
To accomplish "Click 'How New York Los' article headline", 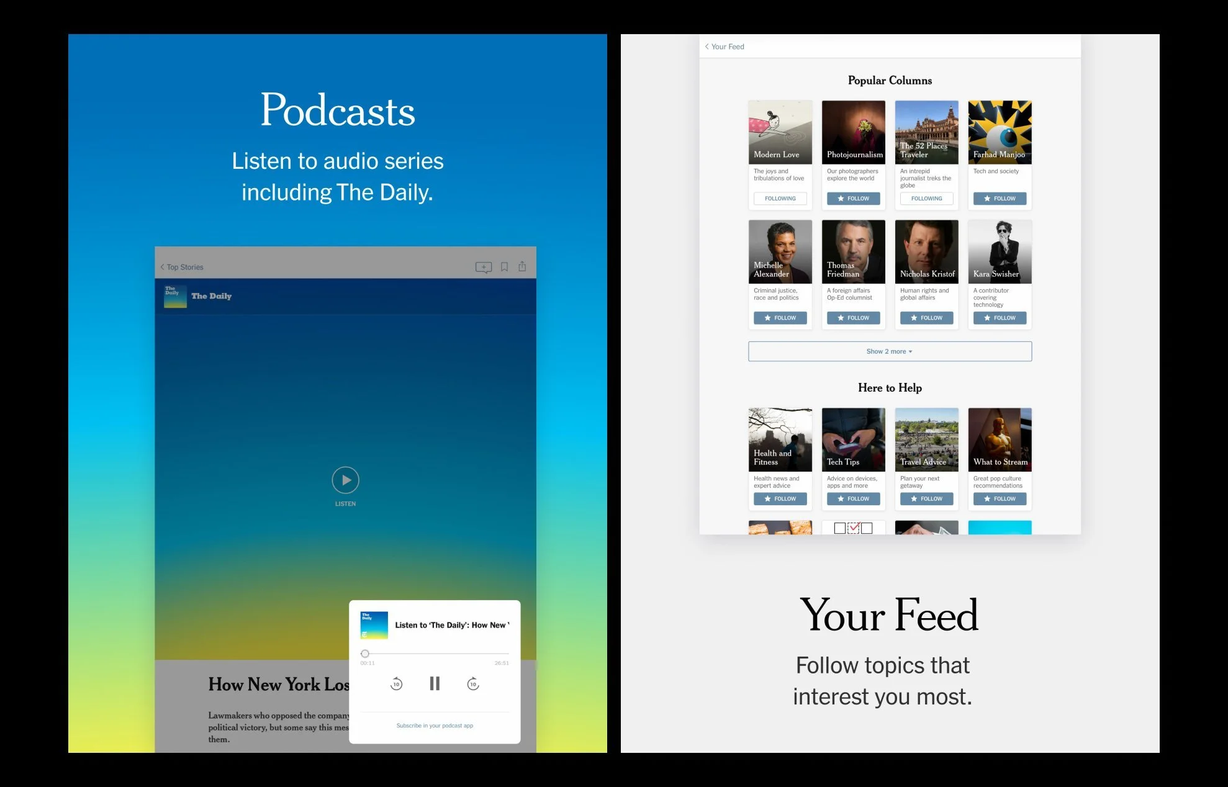I will [x=279, y=685].
